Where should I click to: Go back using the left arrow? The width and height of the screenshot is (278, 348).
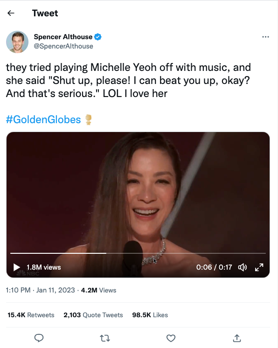tap(11, 14)
